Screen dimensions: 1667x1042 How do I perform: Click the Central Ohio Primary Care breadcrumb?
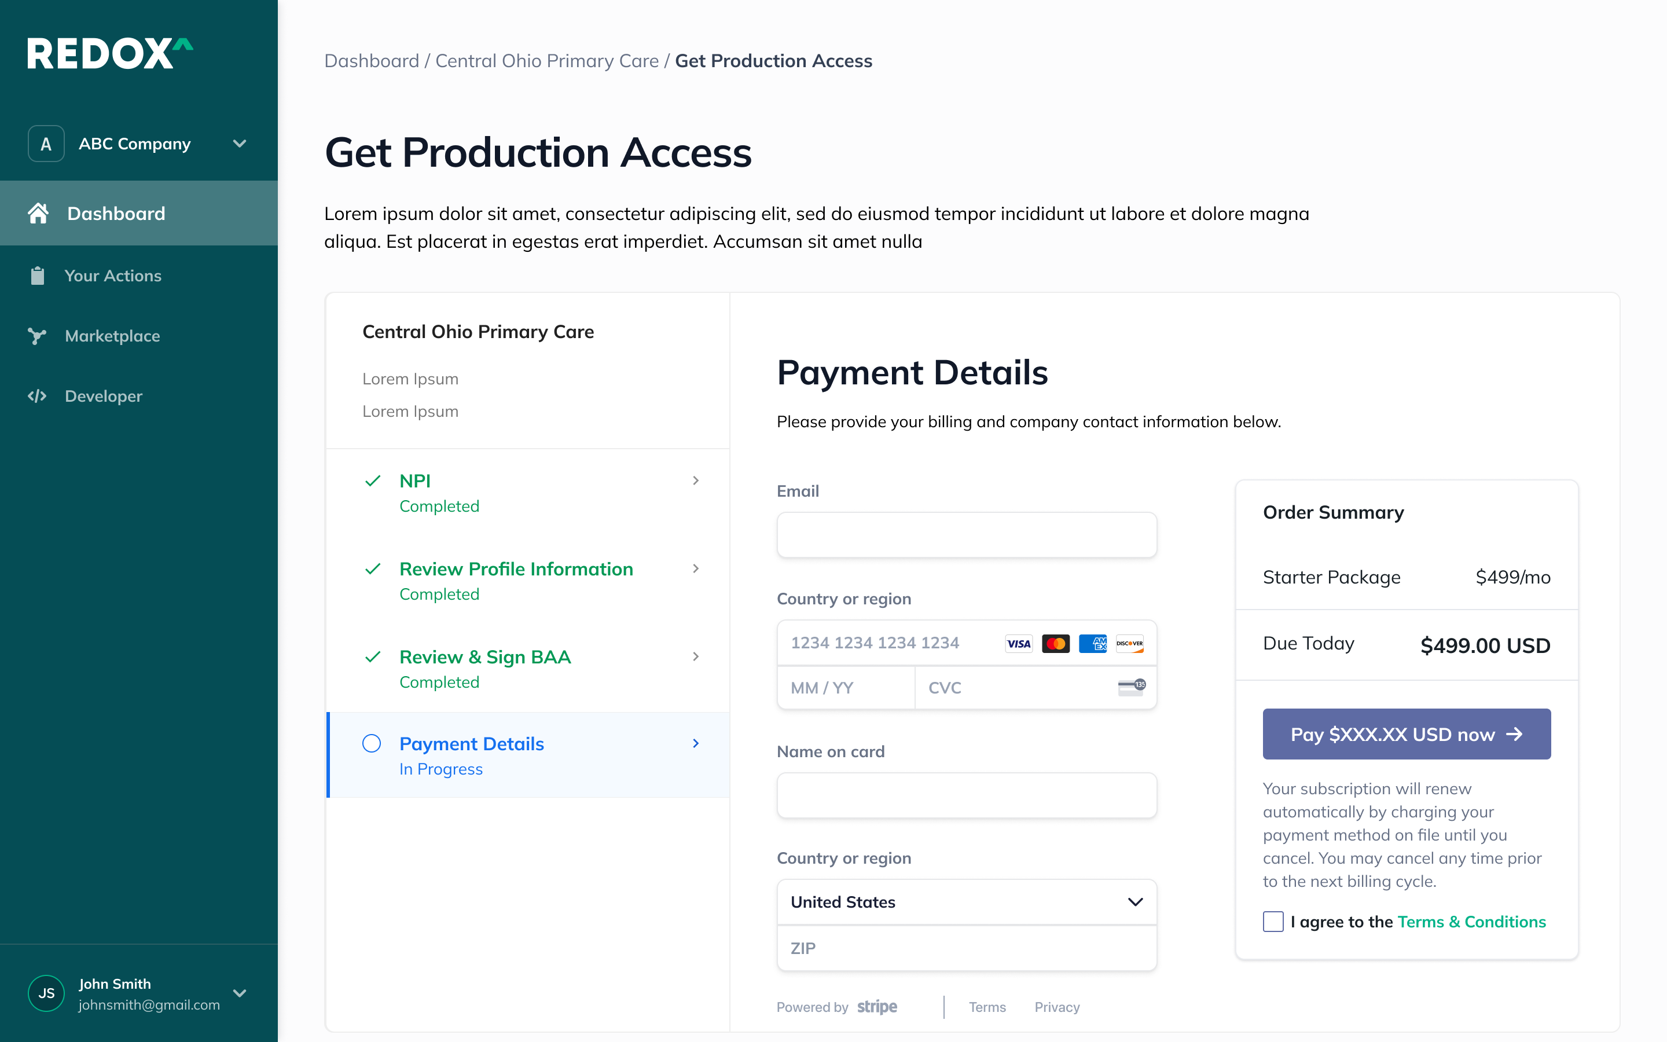point(547,61)
